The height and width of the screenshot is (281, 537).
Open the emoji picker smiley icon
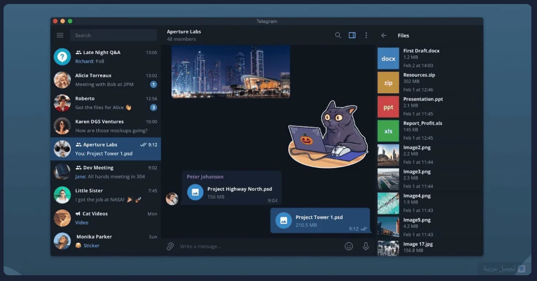coord(349,246)
